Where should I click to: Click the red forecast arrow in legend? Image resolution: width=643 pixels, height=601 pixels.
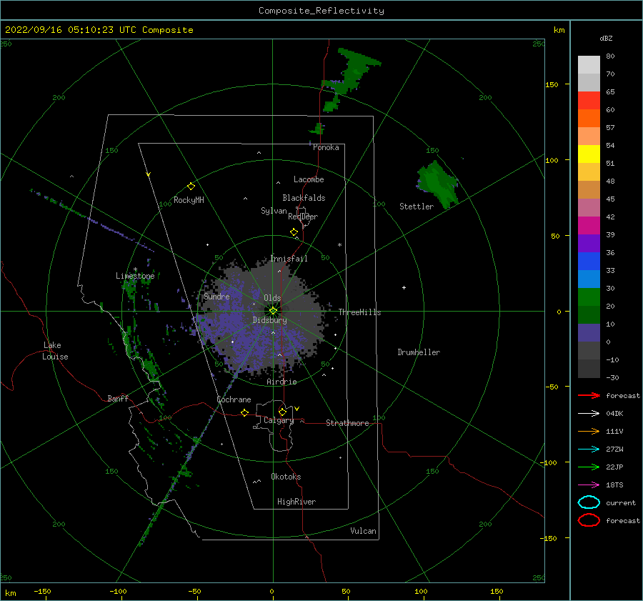[589, 395]
